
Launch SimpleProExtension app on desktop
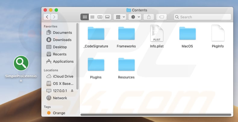[21, 63]
